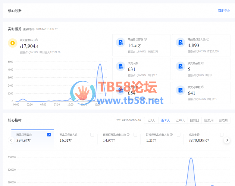Check the 商品总点击人数 16.51万 metric checkbox
Viewport: 235px width, 186px height.
click(92, 135)
